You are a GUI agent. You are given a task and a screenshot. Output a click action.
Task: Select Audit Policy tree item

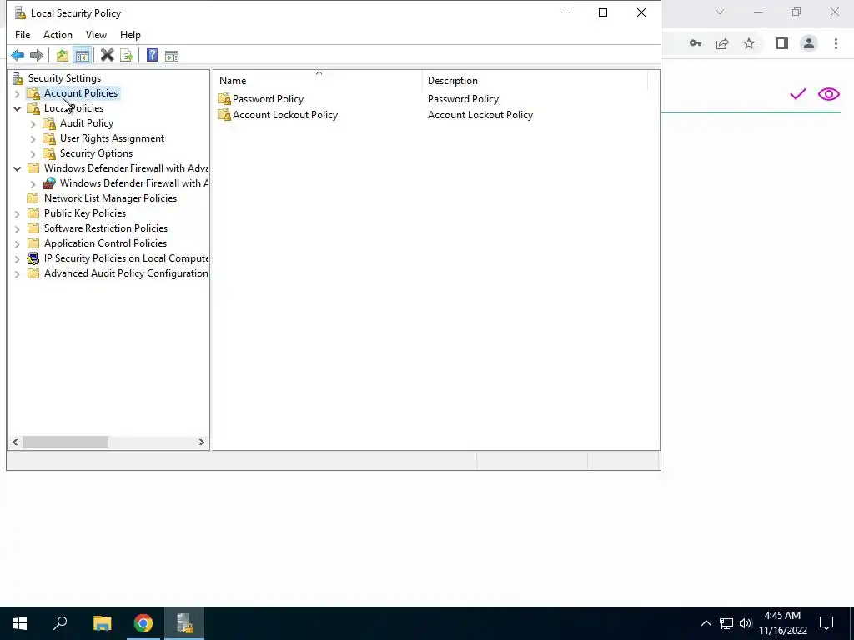click(87, 123)
